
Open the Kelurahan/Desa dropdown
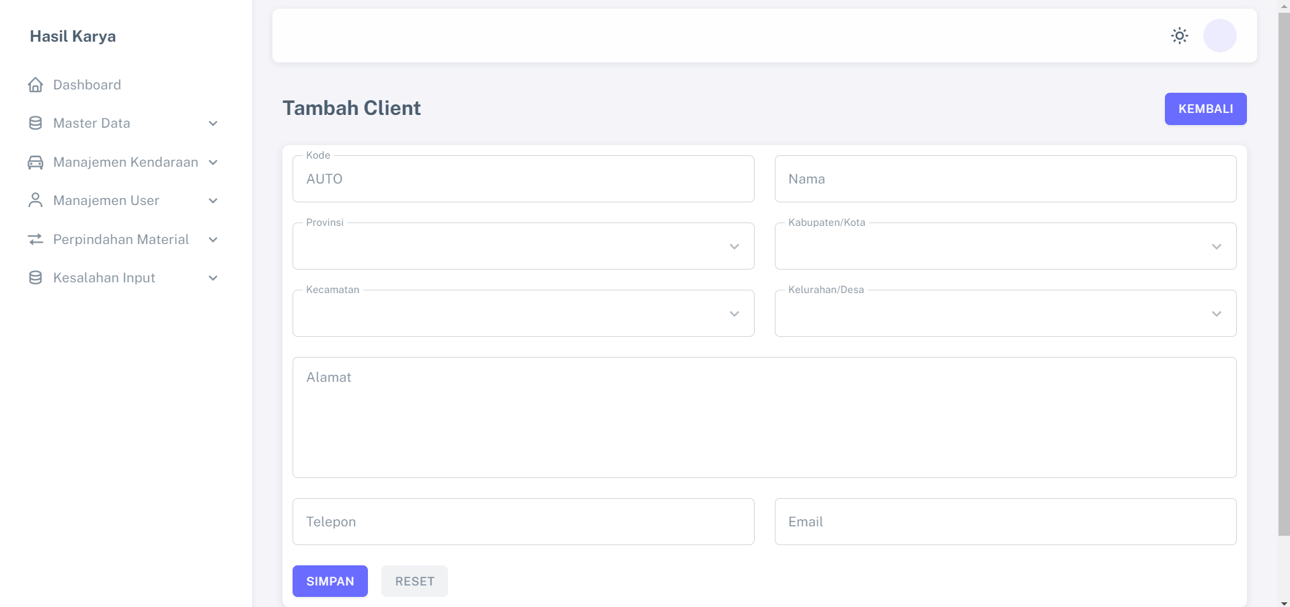[1005, 314]
